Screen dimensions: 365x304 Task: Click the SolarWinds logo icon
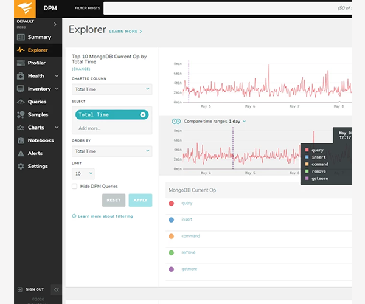coord(25,9)
